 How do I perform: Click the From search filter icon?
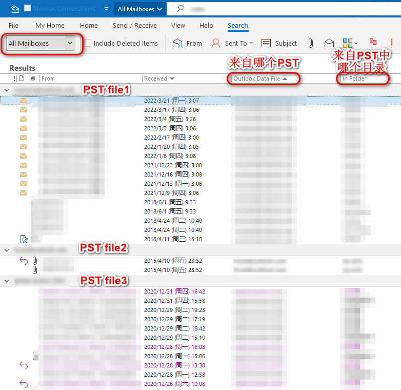(178, 44)
